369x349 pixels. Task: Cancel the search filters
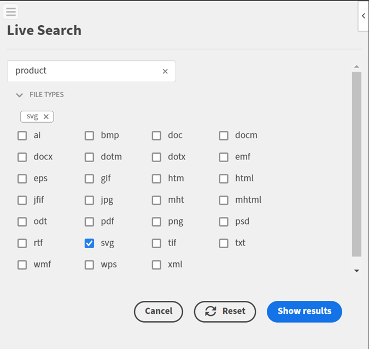tap(159, 311)
